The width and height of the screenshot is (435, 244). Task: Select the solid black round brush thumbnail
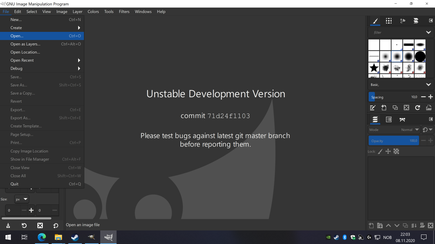[420, 57]
